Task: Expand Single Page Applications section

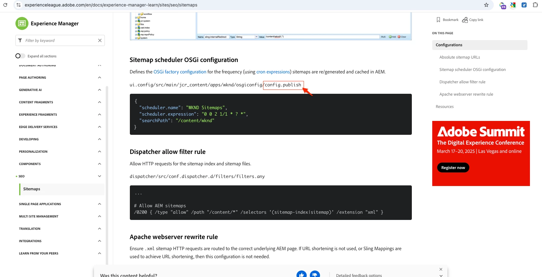Action: [100, 204]
